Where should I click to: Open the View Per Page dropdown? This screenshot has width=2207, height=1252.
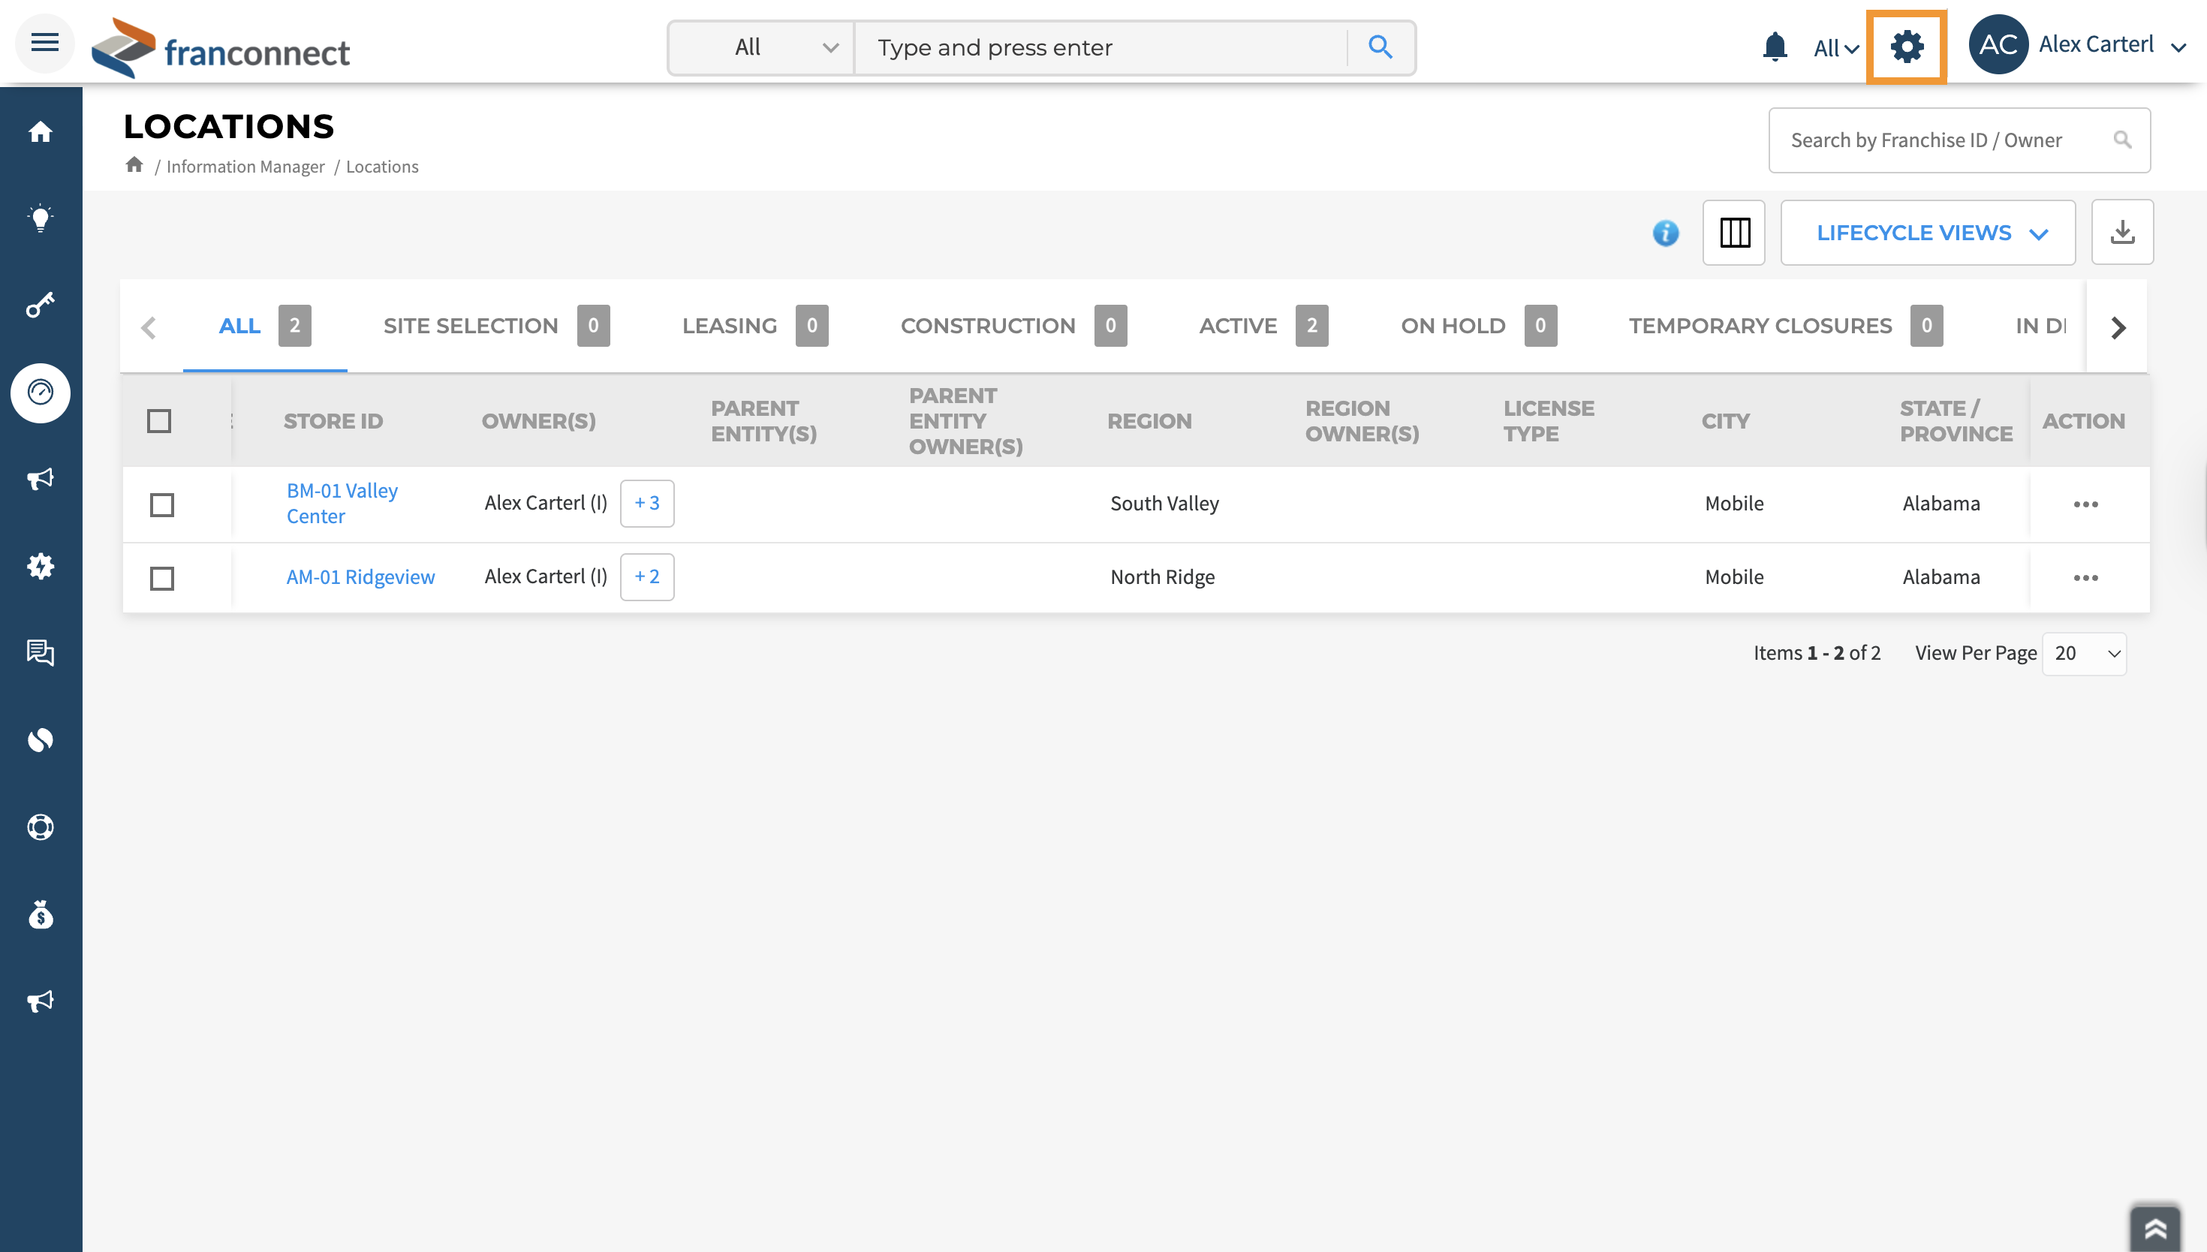point(2084,654)
